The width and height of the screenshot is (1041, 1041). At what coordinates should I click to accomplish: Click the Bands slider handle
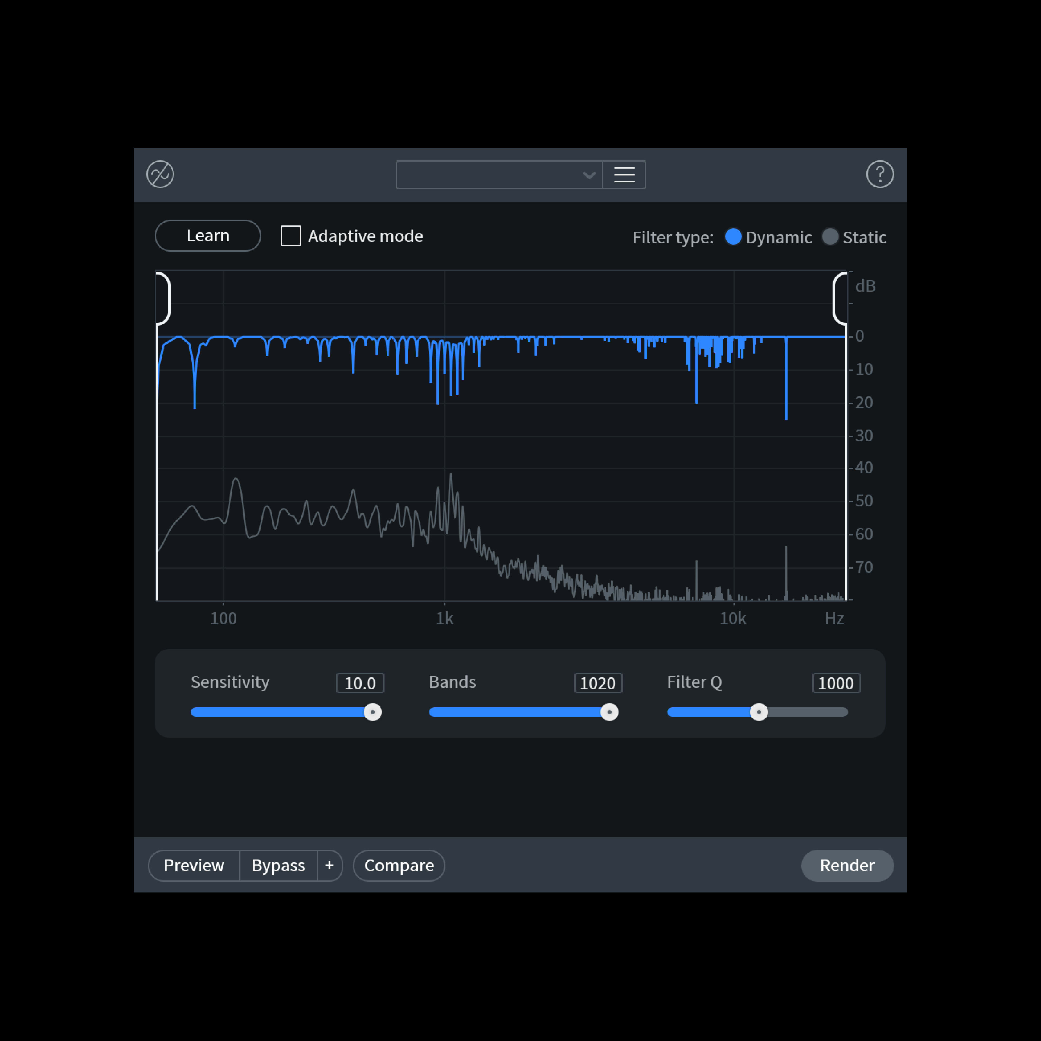coord(609,712)
